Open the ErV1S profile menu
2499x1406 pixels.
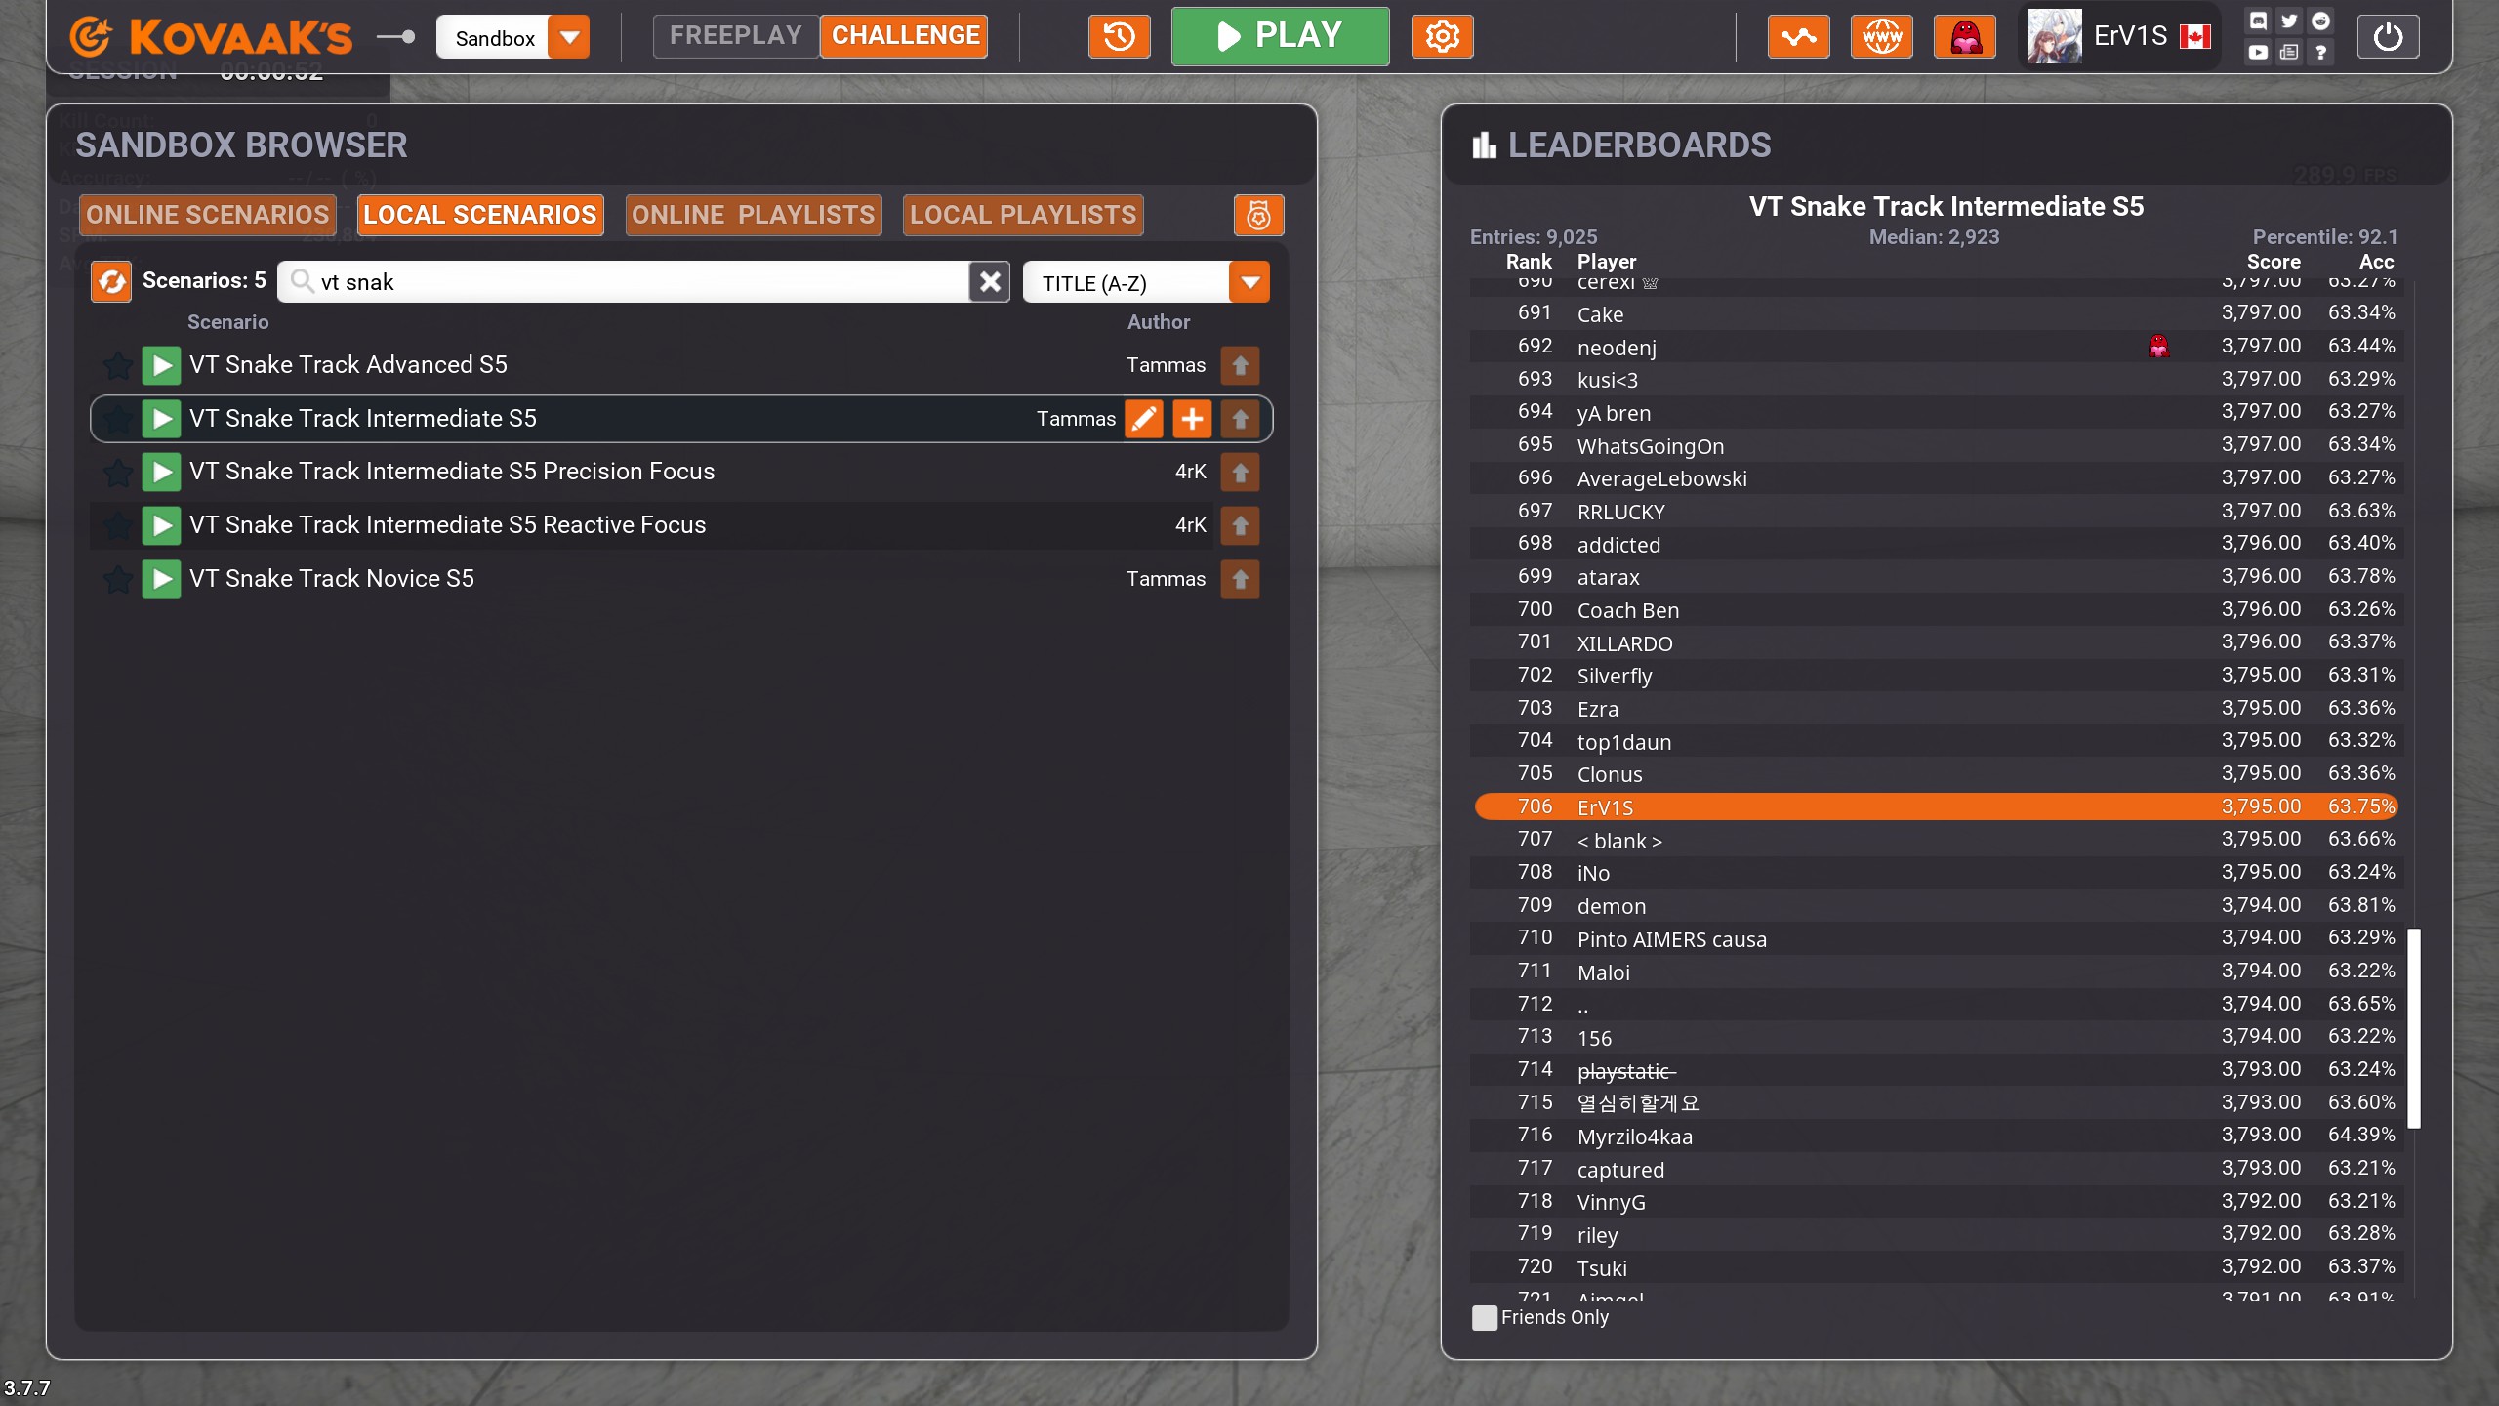tap(2118, 37)
